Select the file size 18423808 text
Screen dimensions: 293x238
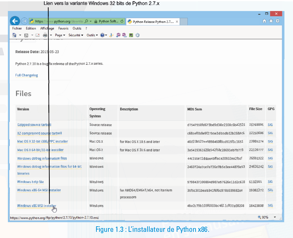point(256,206)
